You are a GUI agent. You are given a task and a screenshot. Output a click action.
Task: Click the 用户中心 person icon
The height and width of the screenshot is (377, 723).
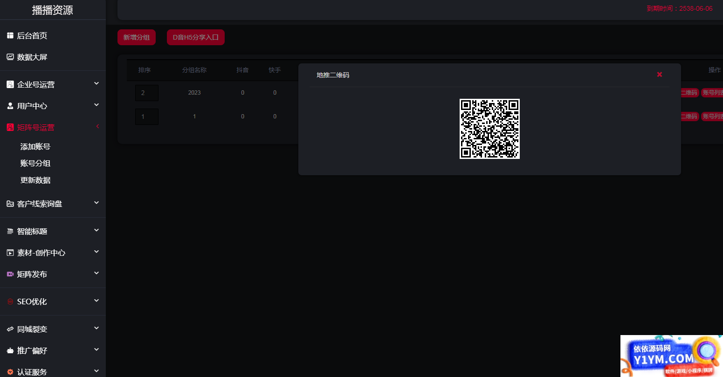(10, 106)
